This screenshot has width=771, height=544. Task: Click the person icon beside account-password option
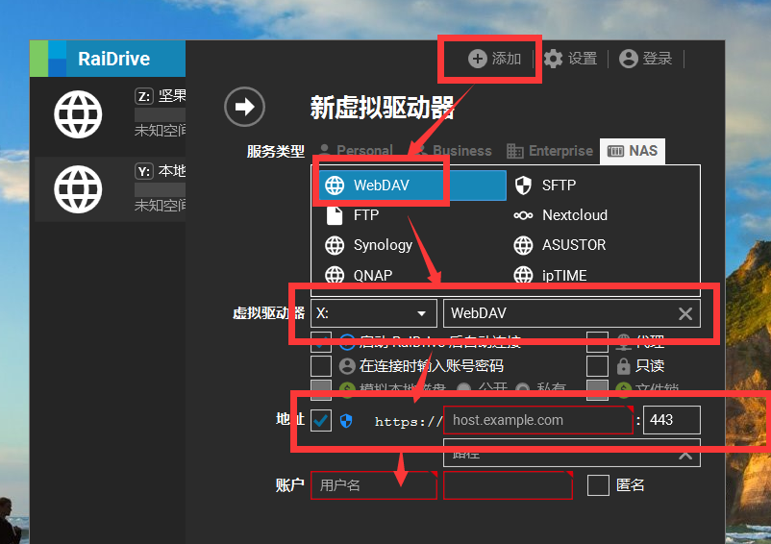click(x=347, y=366)
